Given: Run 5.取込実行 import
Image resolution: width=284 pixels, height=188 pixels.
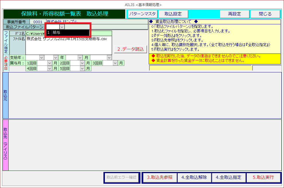Looking at the screenshot, I should [263, 177].
